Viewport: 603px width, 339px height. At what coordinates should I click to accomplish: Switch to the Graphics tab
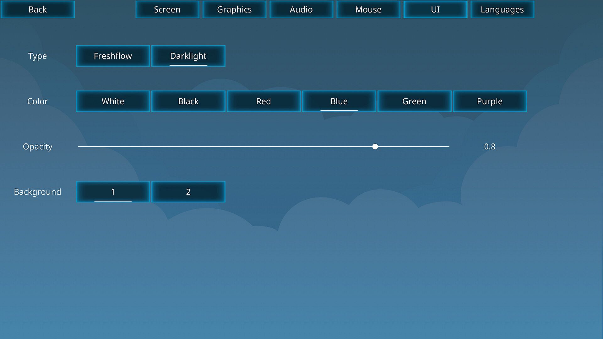[x=234, y=9]
